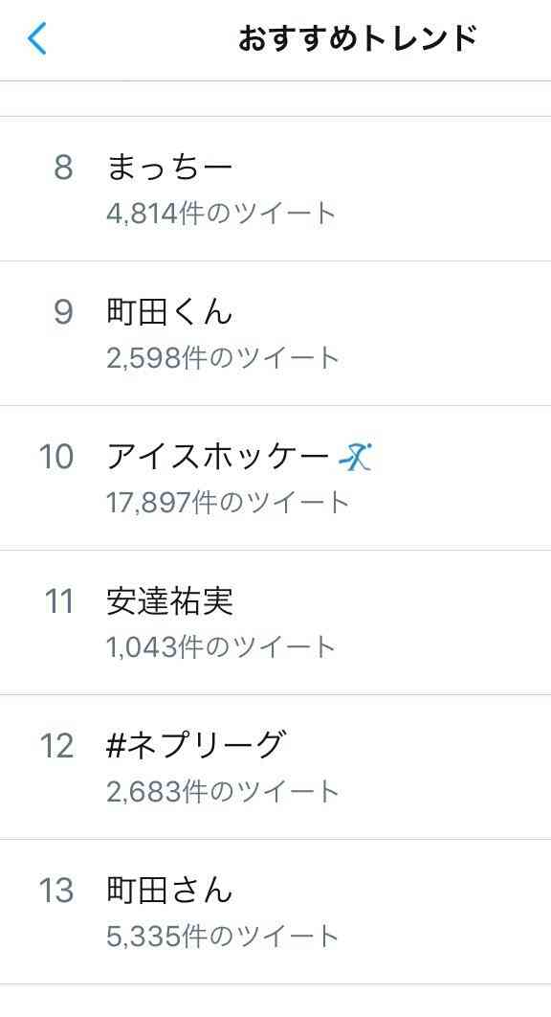Click the 2,598件のツイート count

(222, 358)
